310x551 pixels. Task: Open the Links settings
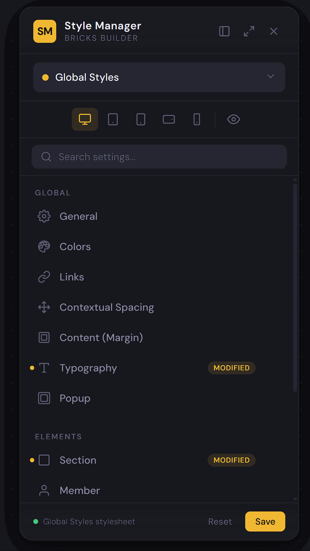click(72, 277)
